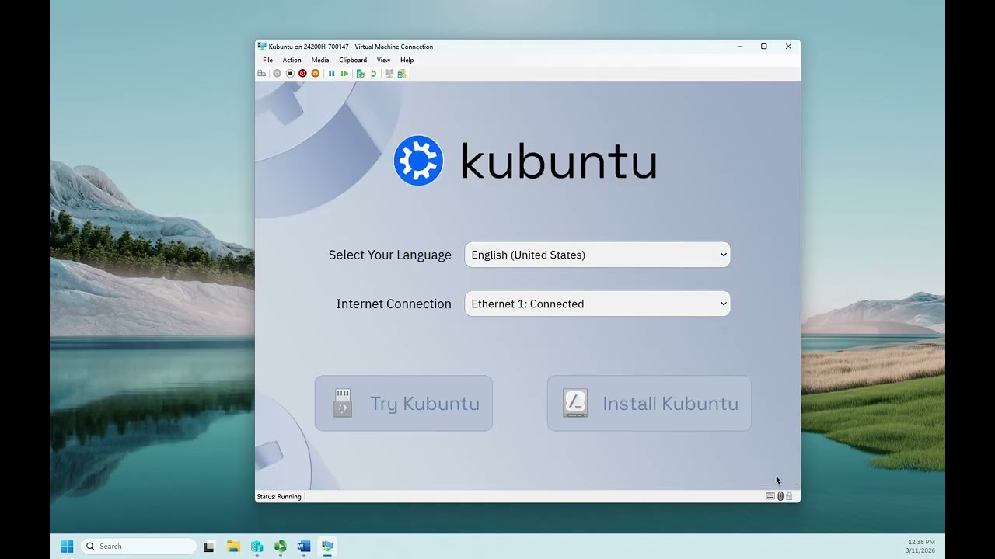
Task: Shut down the VM using the red power icon
Action: pos(302,74)
